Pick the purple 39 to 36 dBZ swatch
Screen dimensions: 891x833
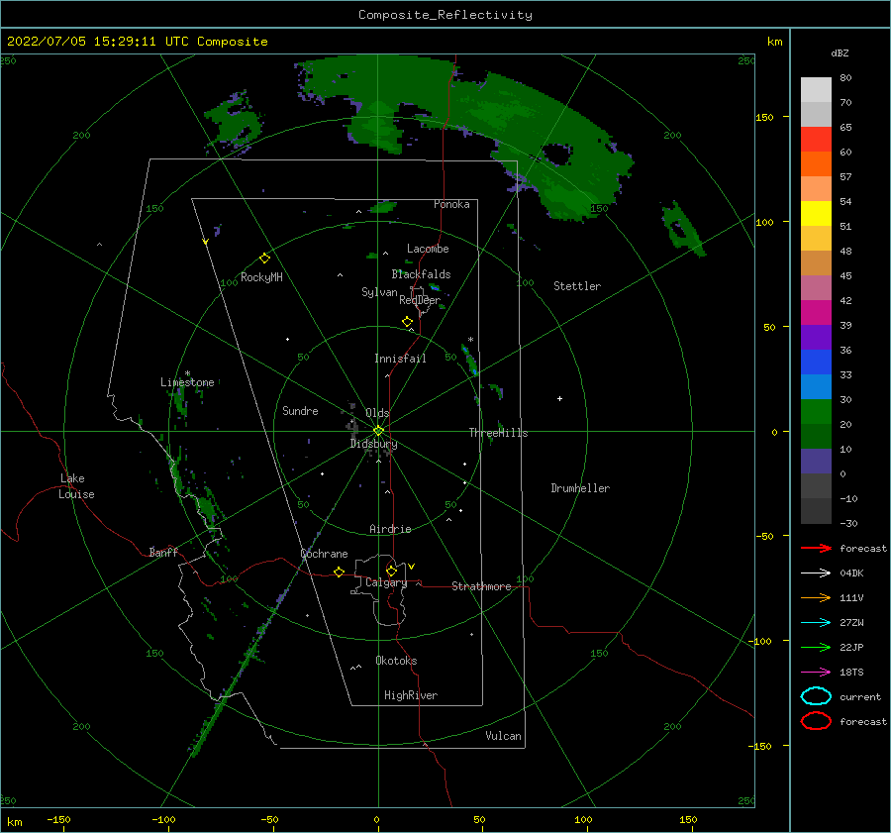coord(816,337)
